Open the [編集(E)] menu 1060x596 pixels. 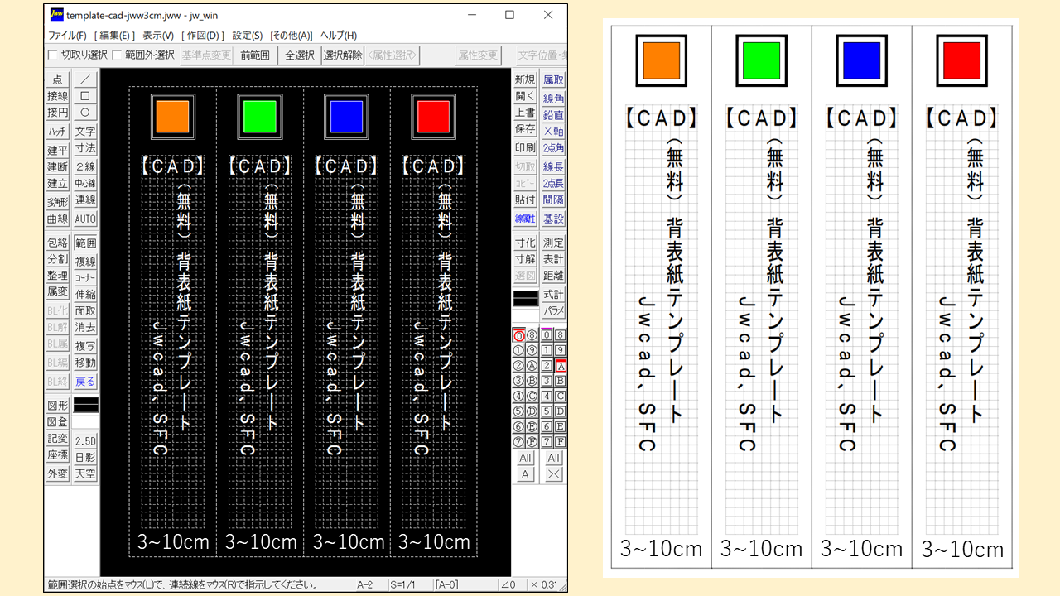click(x=115, y=36)
